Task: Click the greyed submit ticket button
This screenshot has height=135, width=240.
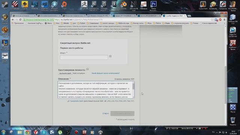Action: point(123,113)
